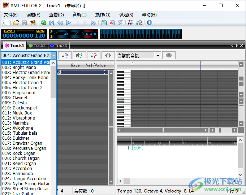Pick 020: Church Organ
246x195 pixels.
26,158
